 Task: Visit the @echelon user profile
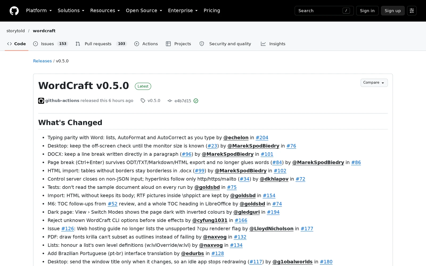point(236,138)
